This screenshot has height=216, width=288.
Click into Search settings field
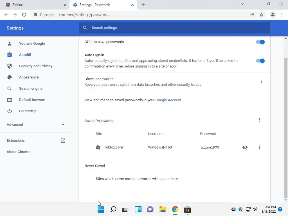(x=174, y=28)
